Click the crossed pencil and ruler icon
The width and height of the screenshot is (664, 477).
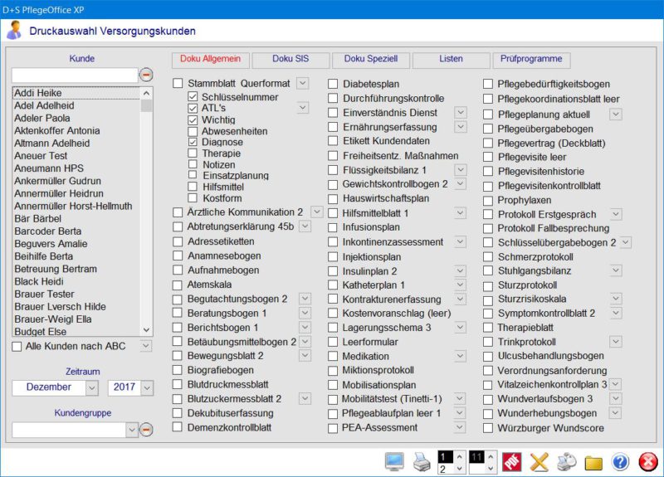(539, 462)
